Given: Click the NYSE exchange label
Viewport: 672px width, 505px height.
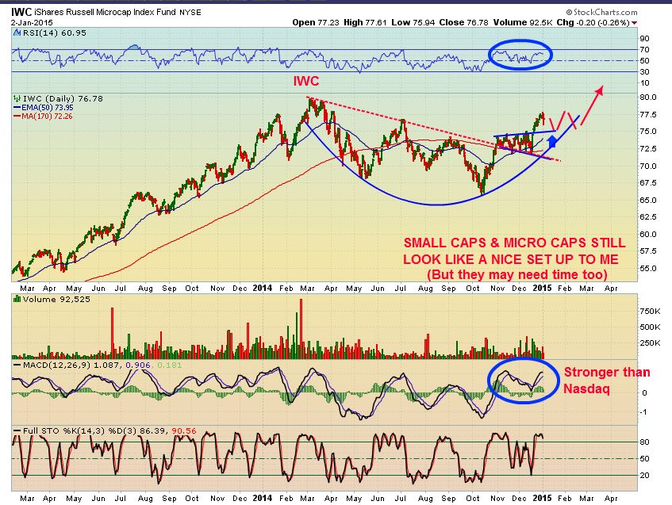Looking at the screenshot, I should (x=190, y=13).
